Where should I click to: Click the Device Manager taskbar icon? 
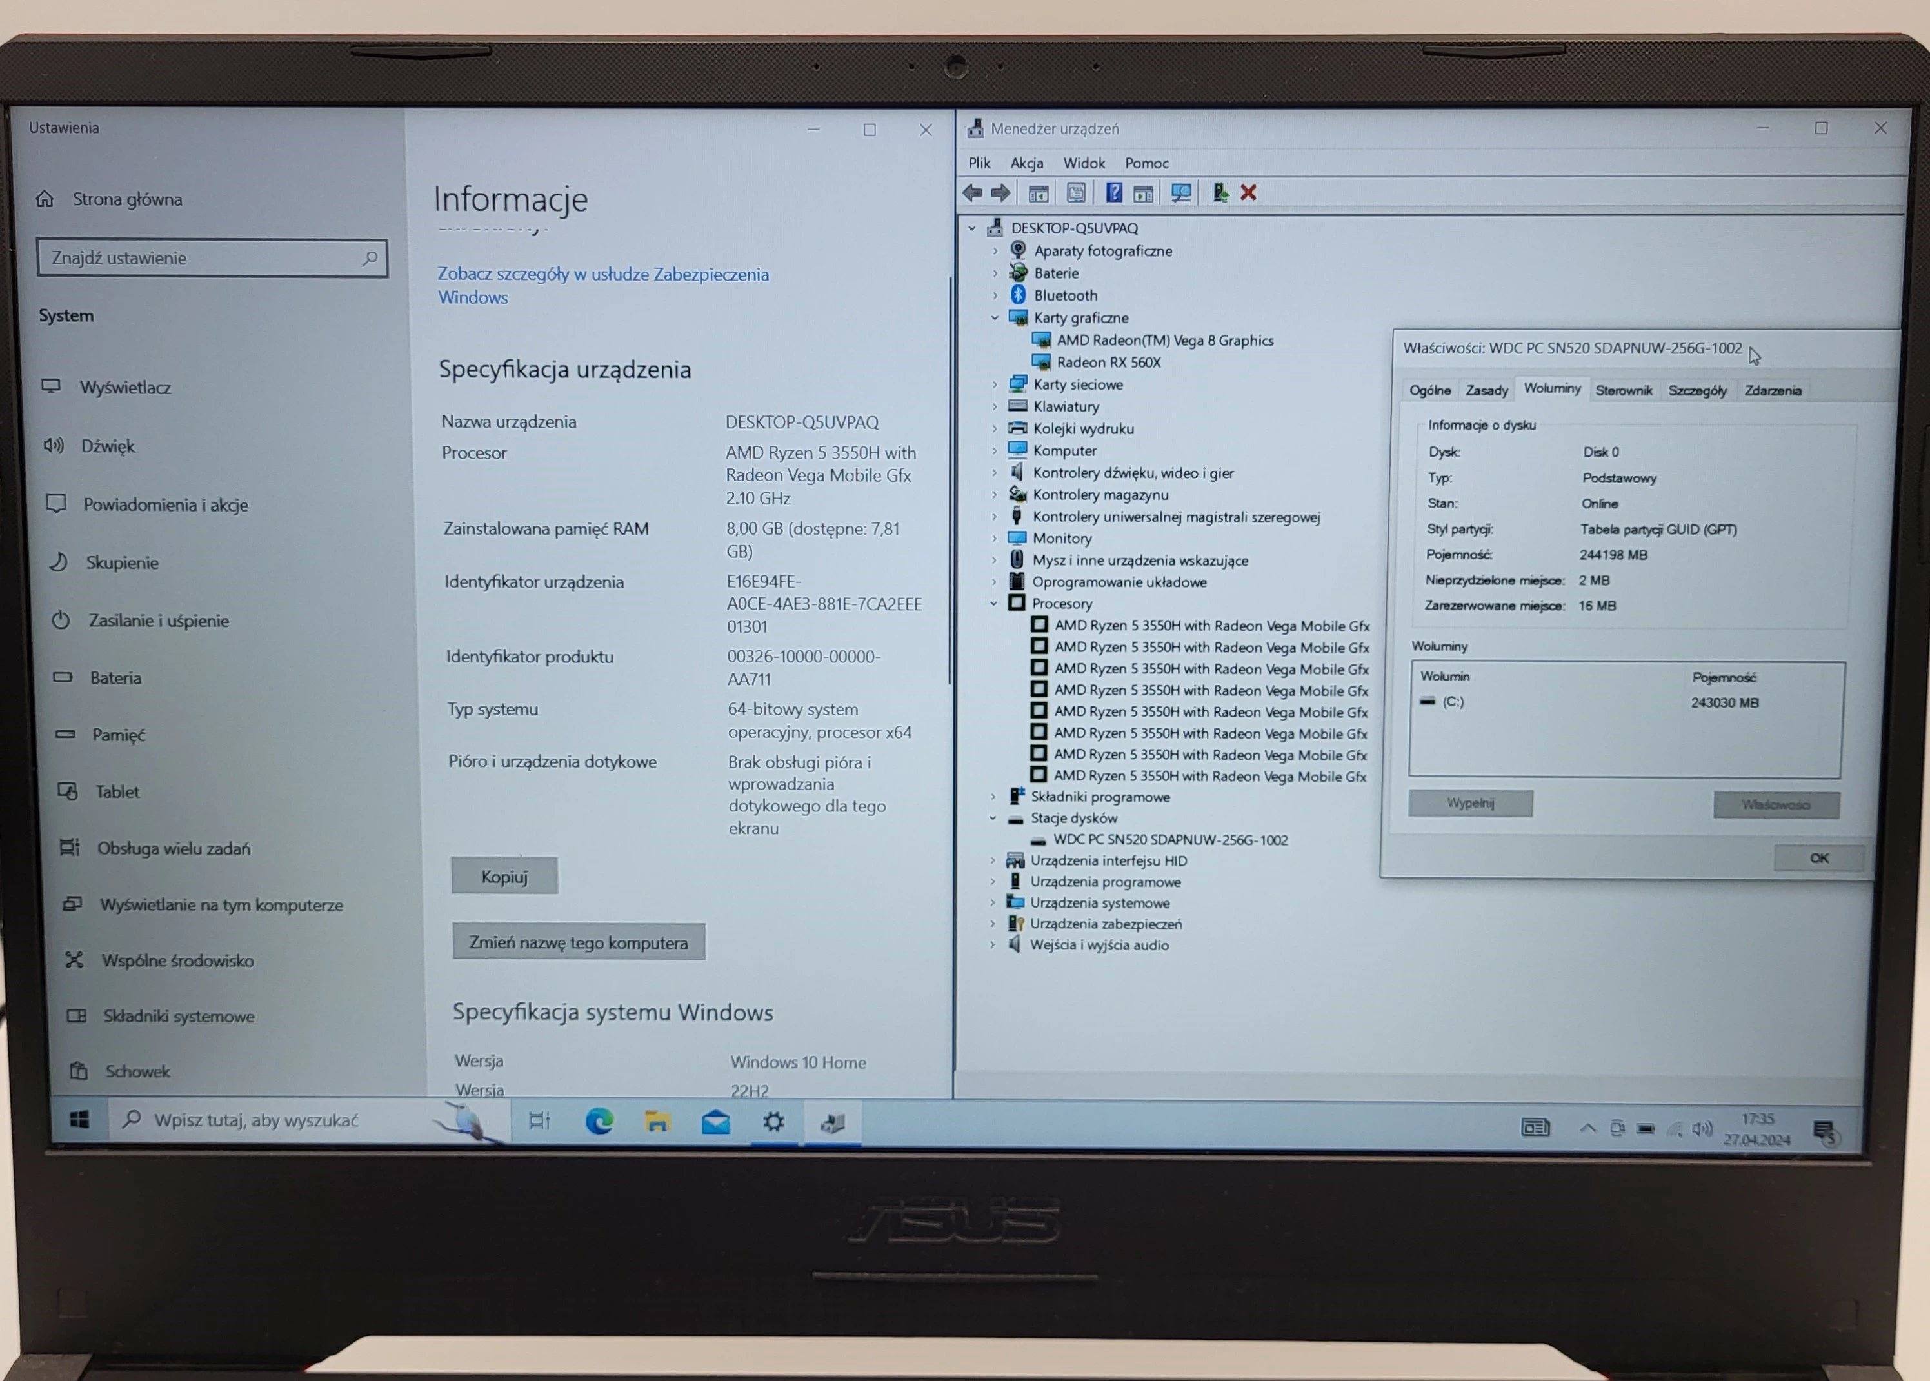click(832, 1124)
